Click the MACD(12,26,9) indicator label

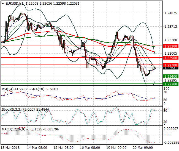point(13,129)
